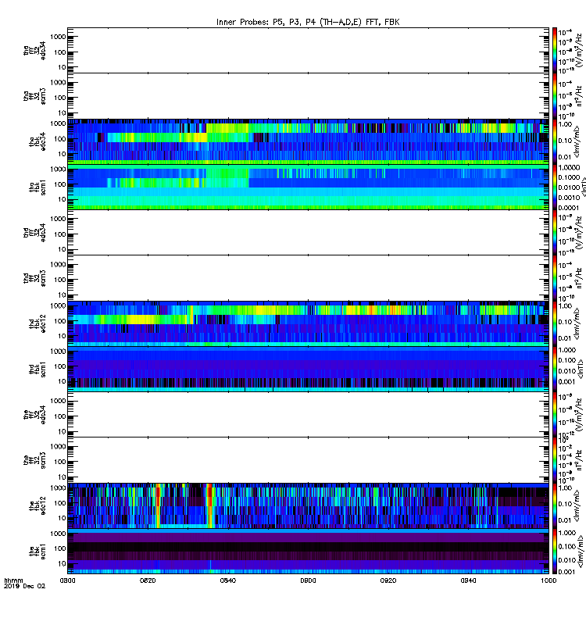This screenshot has width=586, height=625.
Task: Click the '1000' tick of thd fff scm3 panel
Action: coord(58,265)
